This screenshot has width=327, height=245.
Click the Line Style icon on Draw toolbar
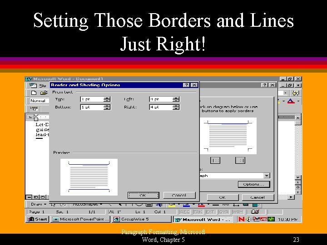(x=215, y=205)
